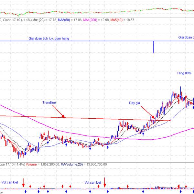Viewport: 194px width, 194px height.
Task: Click the "Trendline" annotation text
Action: (49, 102)
